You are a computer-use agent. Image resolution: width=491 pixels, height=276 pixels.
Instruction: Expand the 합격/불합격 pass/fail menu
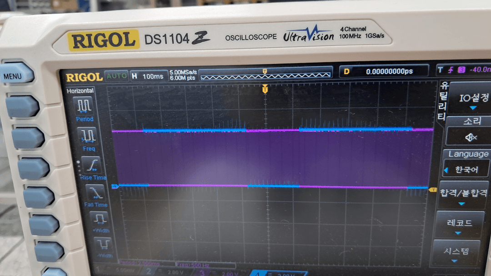(463, 196)
